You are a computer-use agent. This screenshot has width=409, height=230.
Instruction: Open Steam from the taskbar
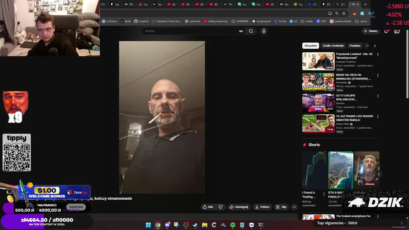point(195,225)
